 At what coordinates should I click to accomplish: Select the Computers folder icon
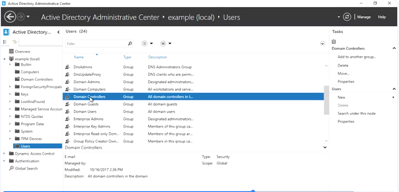[17, 72]
